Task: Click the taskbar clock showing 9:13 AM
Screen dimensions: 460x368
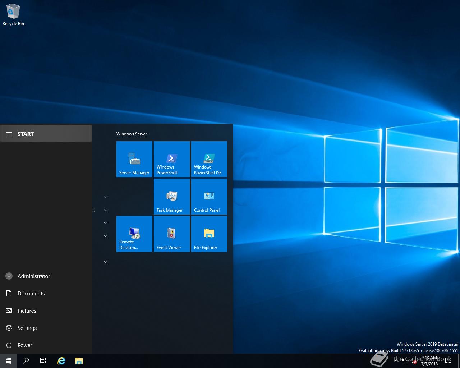Action: click(429, 361)
